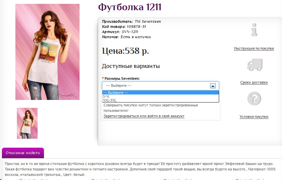The width and height of the screenshot is (282, 180).
Task: Select the --- Выберите --- highlighted option
Action: 160,93
